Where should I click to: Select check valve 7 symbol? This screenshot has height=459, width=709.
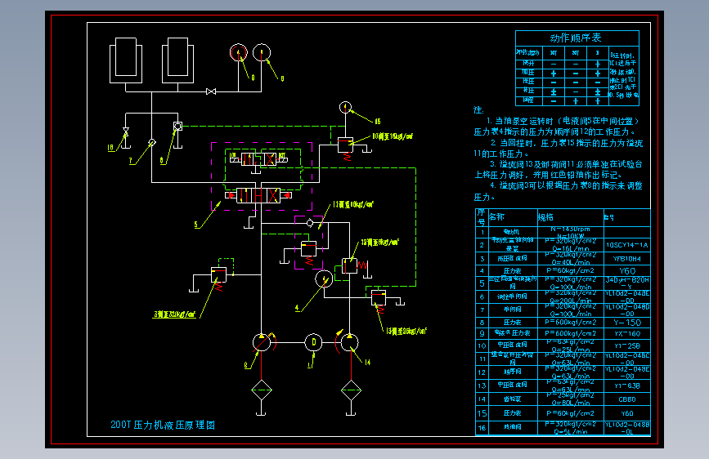(x=152, y=142)
